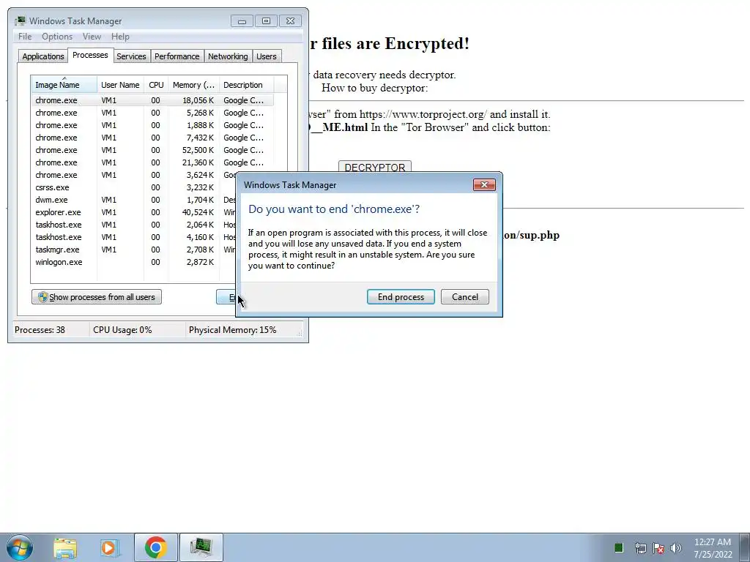Screen dimensions: 750x562
Task: Open the Help menu in Task Manager
Action: point(120,37)
